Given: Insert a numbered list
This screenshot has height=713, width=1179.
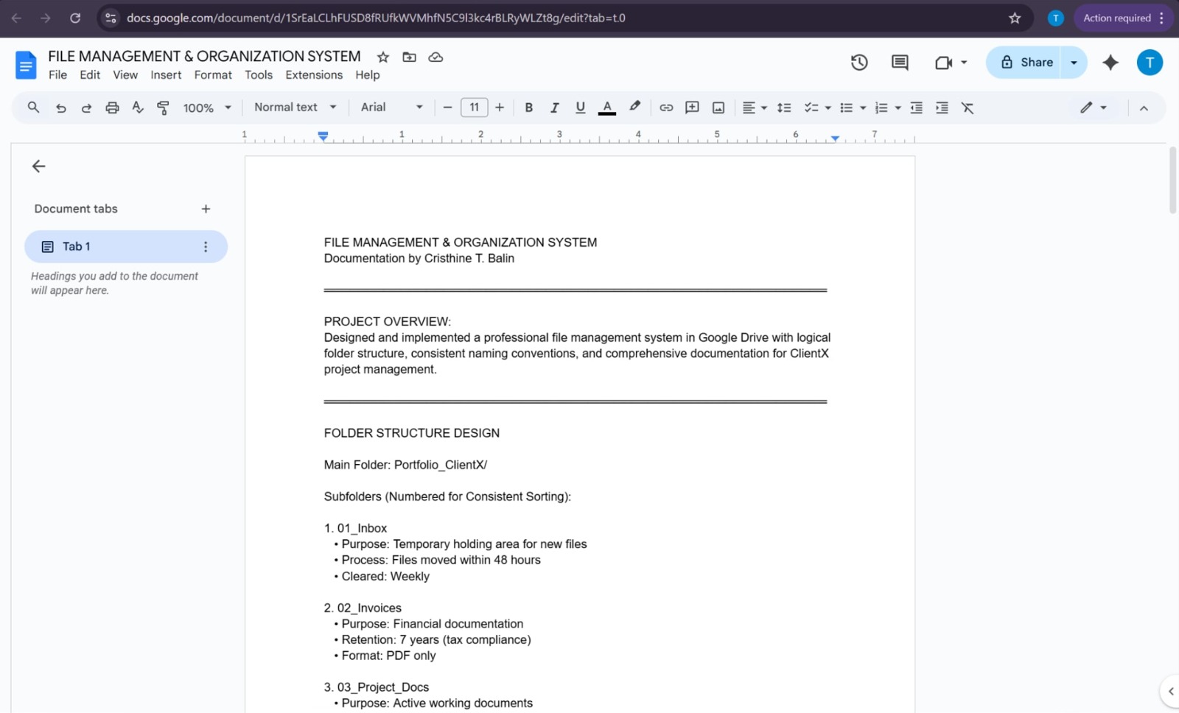Looking at the screenshot, I should pyautogui.click(x=881, y=108).
